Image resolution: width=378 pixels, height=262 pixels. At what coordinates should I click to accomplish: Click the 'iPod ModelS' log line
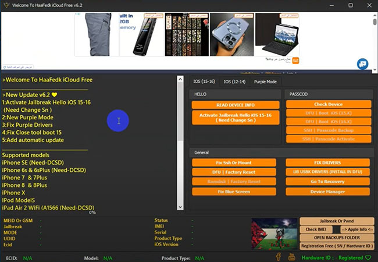(19, 200)
